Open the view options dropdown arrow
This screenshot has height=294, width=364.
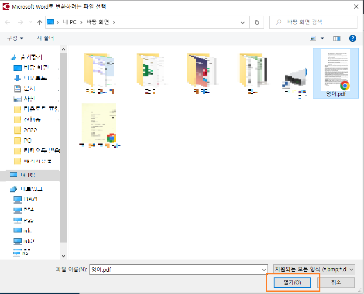click(x=322, y=38)
